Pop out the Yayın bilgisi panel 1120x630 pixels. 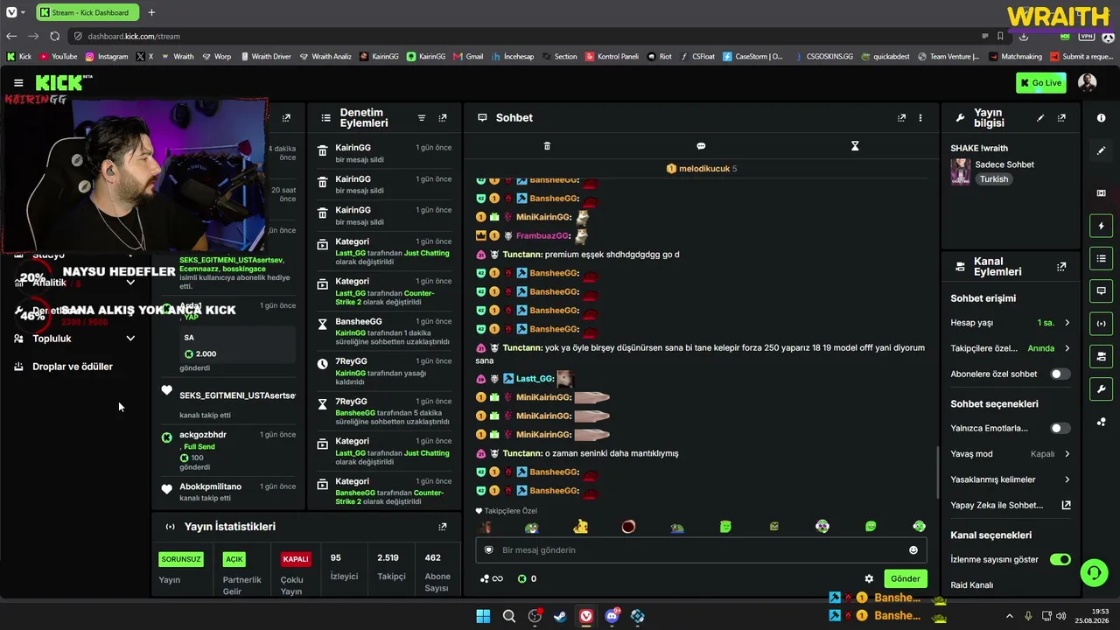pyautogui.click(x=1061, y=117)
